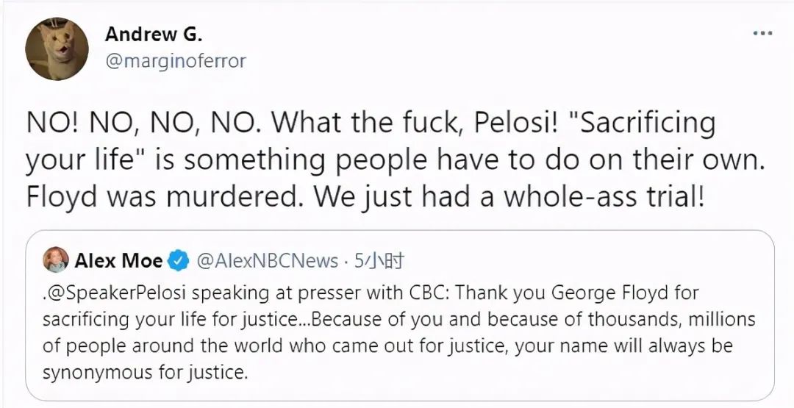This screenshot has width=794, height=408.
Task: Open the @marginoferror handle
Action: point(176,61)
